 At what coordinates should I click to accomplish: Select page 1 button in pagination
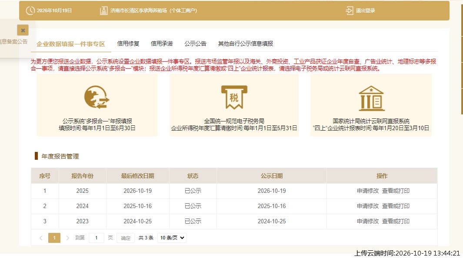pyautogui.click(x=54, y=238)
